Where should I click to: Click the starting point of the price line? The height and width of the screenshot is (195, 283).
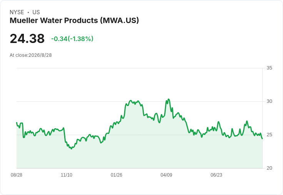pyautogui.click(x=17, y=122)
